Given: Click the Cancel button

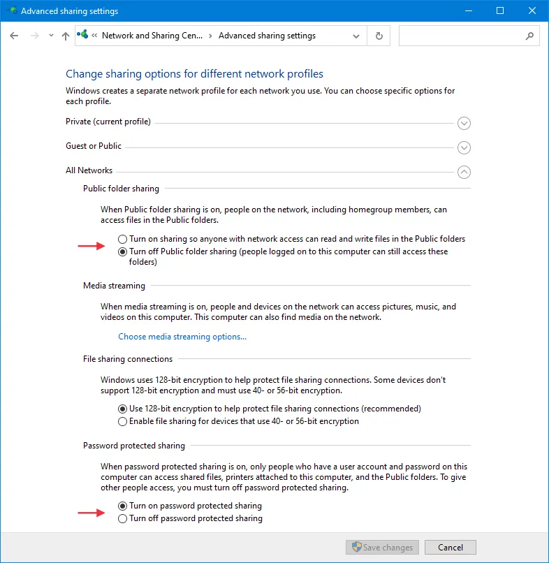Looking at the screenshot, I should [x=450, y=548].
